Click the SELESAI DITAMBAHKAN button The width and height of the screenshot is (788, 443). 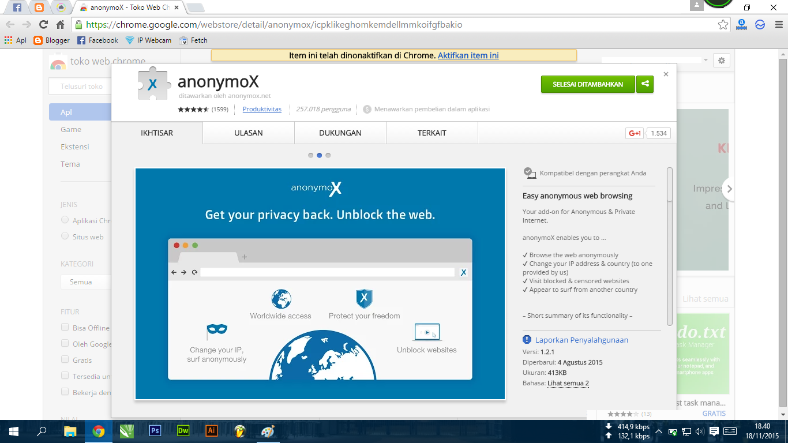[588, 84]
